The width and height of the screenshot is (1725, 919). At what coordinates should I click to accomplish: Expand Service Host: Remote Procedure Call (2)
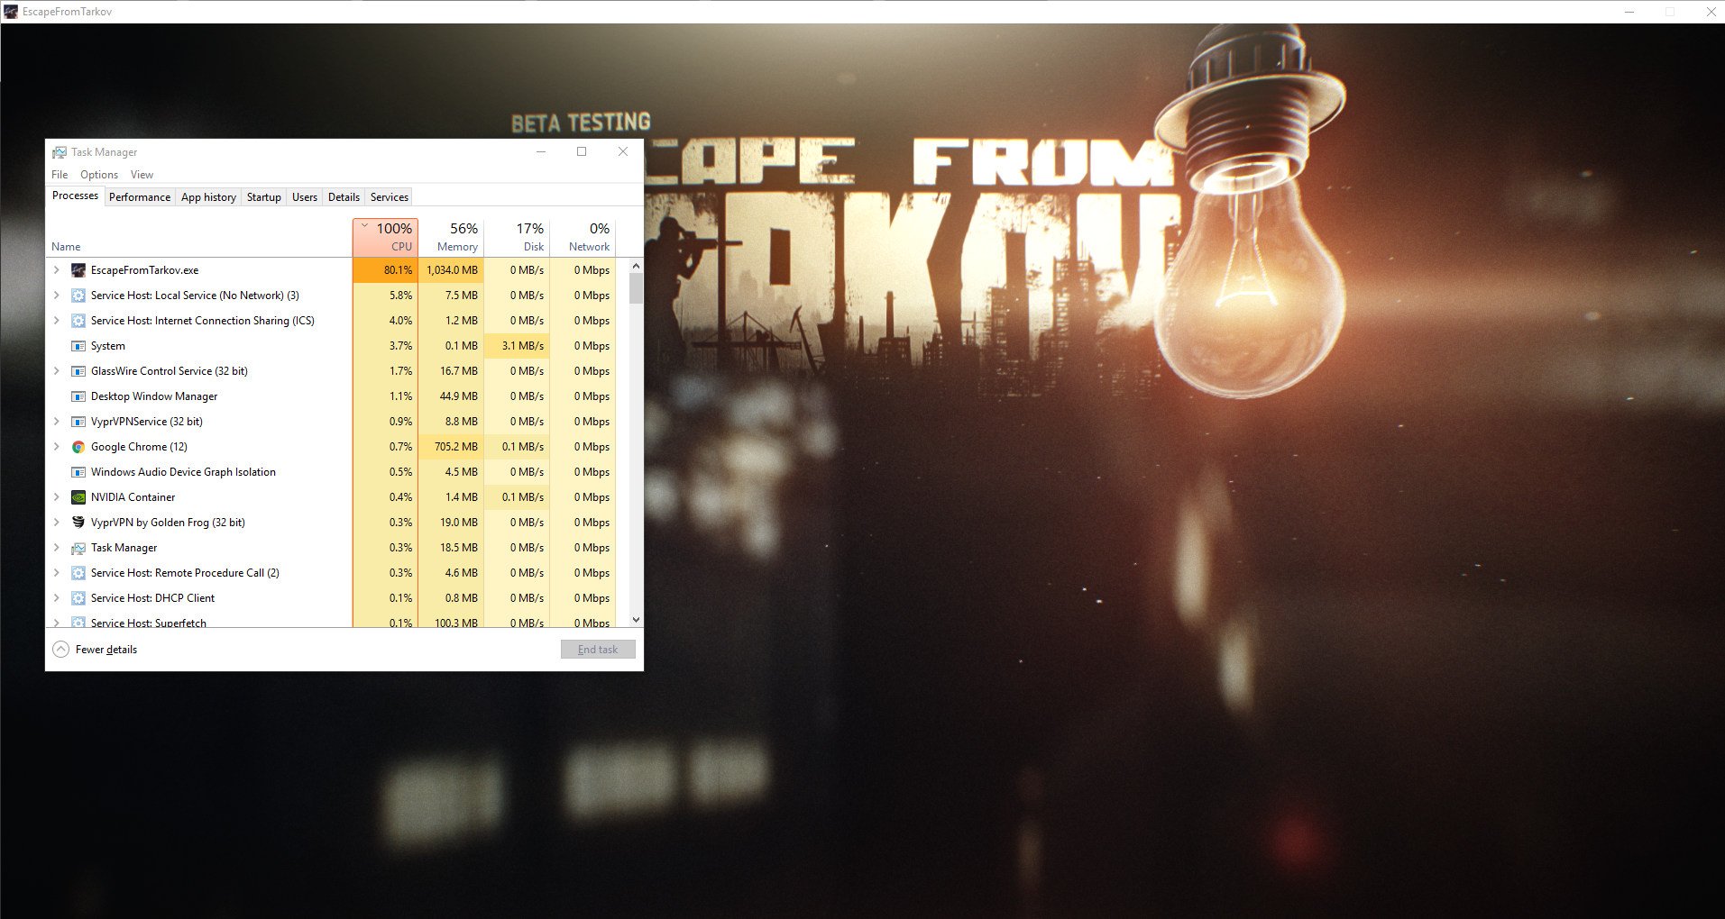[x=56, y=573]
